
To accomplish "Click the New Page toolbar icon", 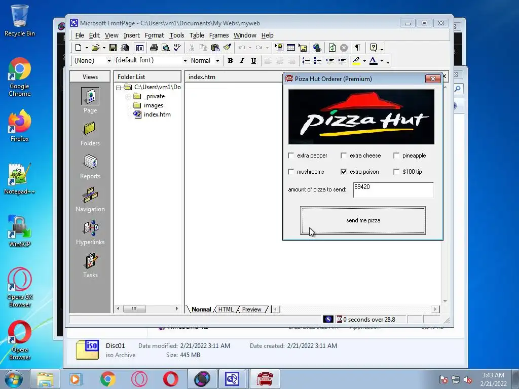I will (78, 48).
